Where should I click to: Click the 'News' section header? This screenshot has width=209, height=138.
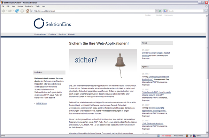click(157, 43)
